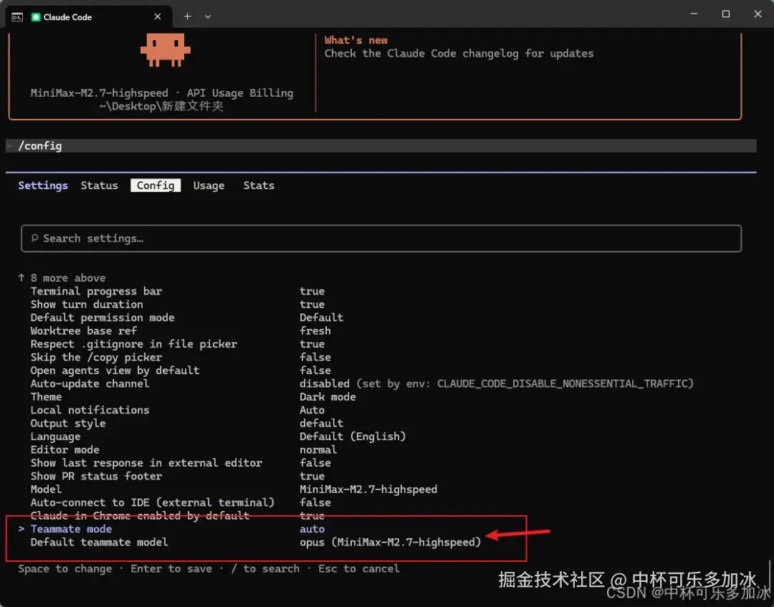Change Worktree base ref value fresh
774x607 pixels.
point(315,330)
